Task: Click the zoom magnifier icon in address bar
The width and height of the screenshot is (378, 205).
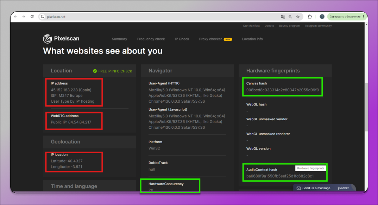Action: pos(290,17)
